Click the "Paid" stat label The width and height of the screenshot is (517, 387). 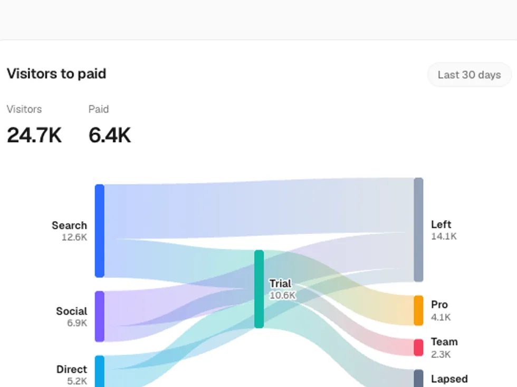[x=99, y=110]
